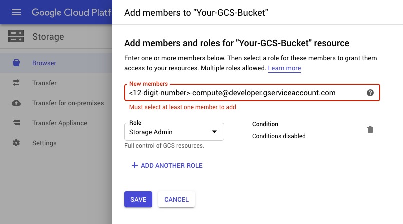403x224 pixels.
Task: Click the Transfer Appliance list icon
Action: 16,123
